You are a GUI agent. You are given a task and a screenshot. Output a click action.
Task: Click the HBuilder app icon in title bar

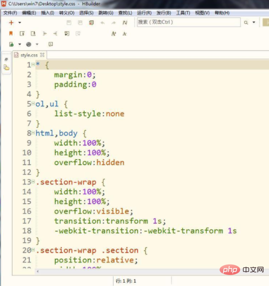(x=3, y=3)
